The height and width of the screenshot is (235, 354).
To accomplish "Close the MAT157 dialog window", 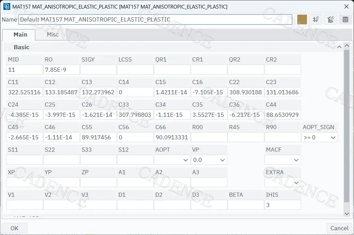I will tap(346, 6).
